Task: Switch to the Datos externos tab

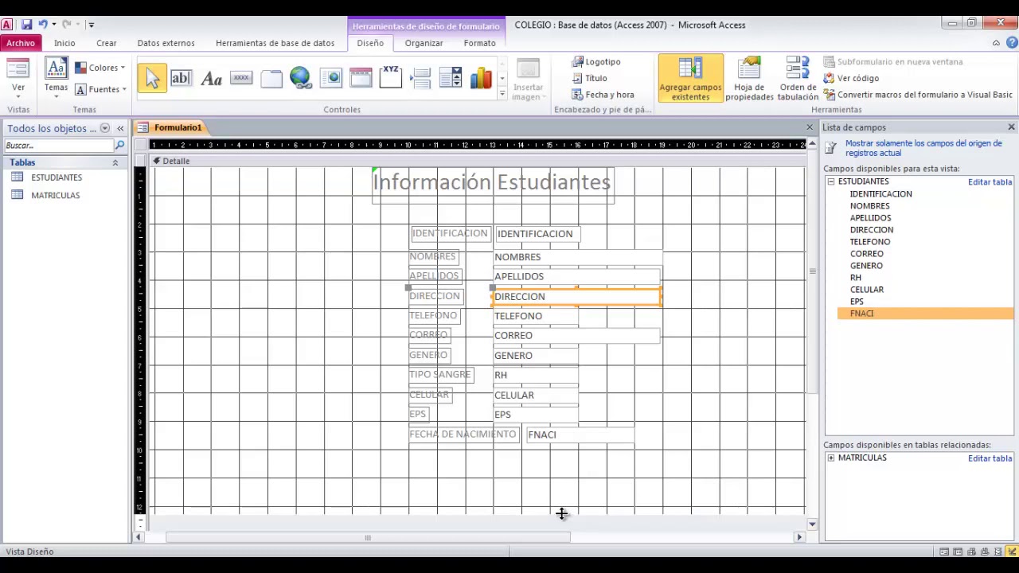Action: [x=166, y=43]
